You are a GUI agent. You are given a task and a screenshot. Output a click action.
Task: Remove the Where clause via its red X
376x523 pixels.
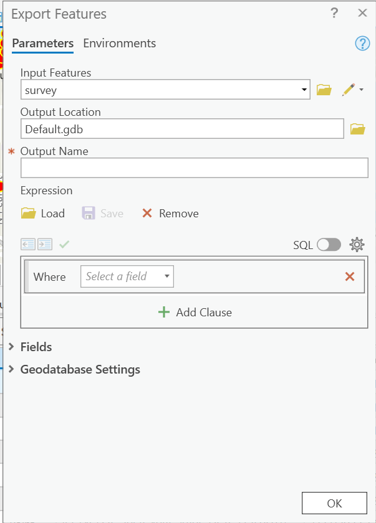(x=349, y=276)
